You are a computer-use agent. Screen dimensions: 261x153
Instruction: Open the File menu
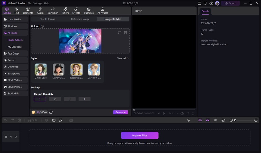coord(29,3)
